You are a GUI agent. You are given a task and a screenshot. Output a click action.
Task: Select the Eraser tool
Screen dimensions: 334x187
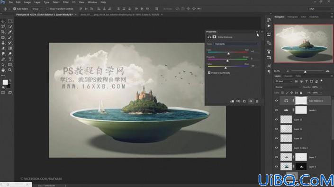(x=3, y=48)
